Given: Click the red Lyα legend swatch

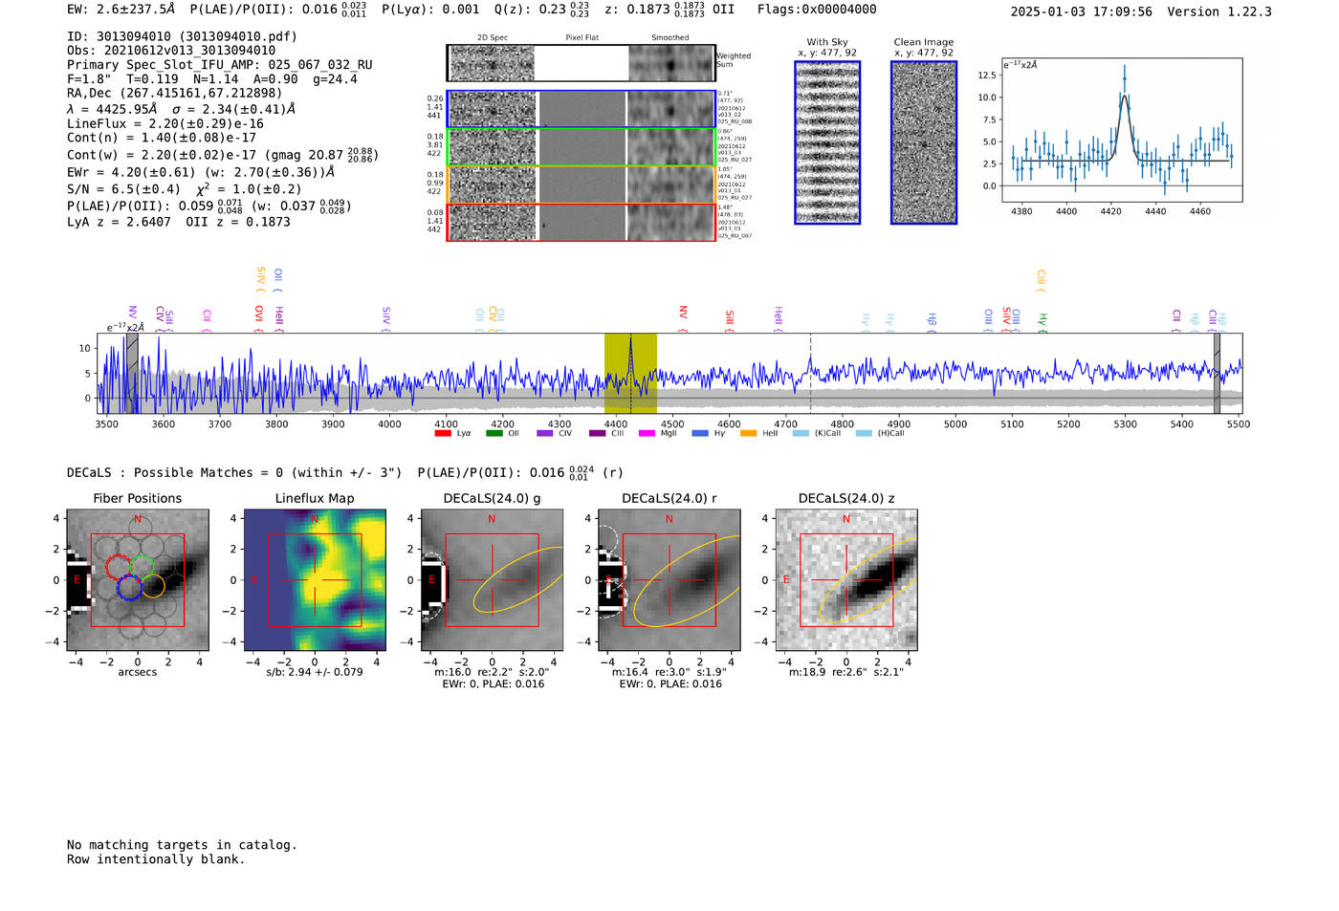Looking at the screenshot, I should (442, 434).
